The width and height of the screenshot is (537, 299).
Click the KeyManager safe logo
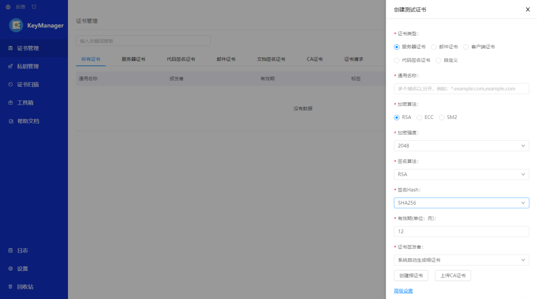click(17, 25)
